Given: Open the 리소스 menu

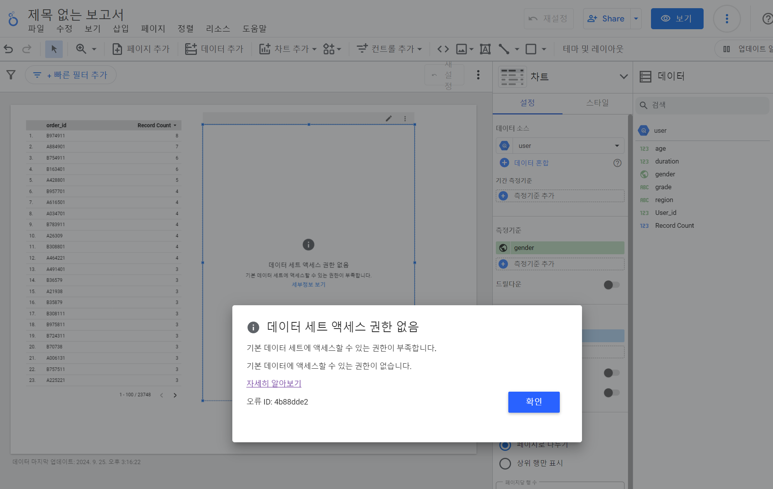Looking at the screenshot, I should [218, 28].
